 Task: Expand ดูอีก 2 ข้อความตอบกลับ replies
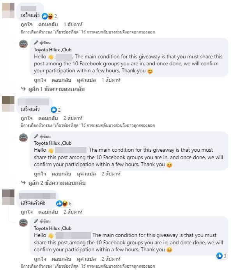tap(57, 183)
